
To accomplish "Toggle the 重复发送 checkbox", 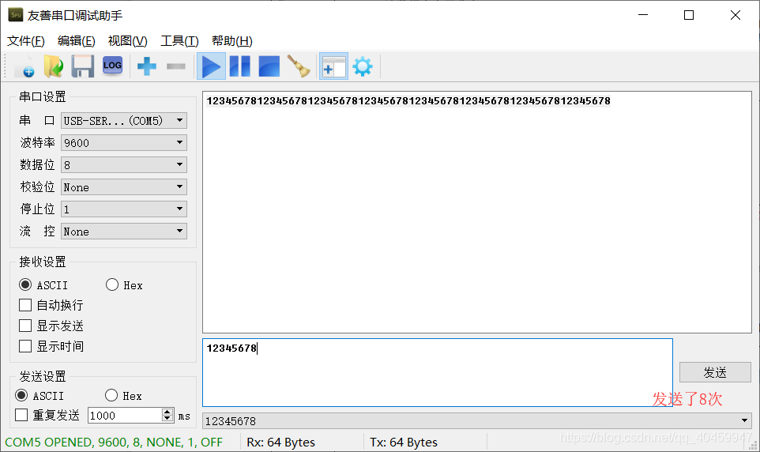I will (21, 415).
